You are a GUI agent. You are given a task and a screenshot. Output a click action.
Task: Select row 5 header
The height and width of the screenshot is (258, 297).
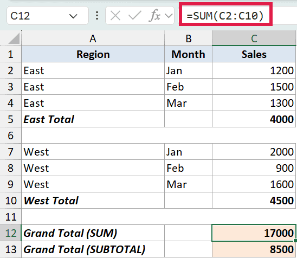point(11,119)
